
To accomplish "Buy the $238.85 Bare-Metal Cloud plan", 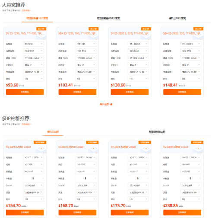I will [182, 212].
